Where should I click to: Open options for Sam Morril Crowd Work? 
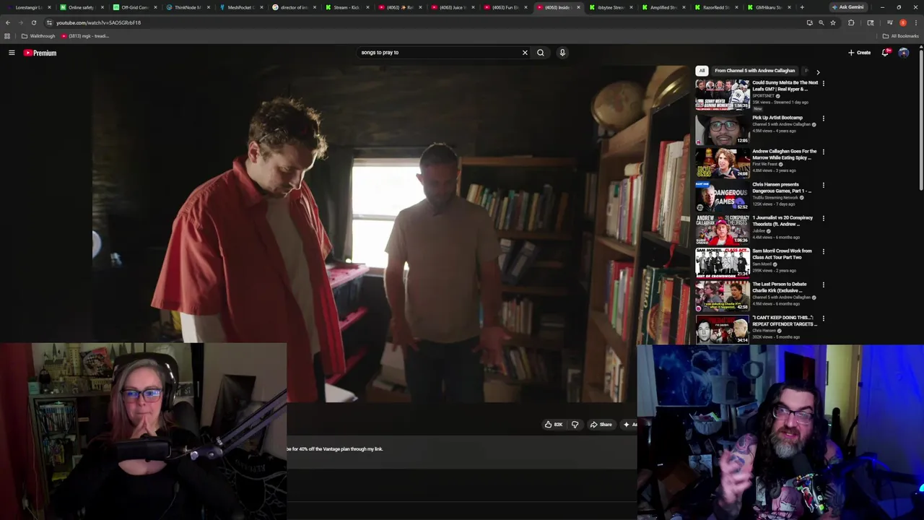(x=824, y=251)
